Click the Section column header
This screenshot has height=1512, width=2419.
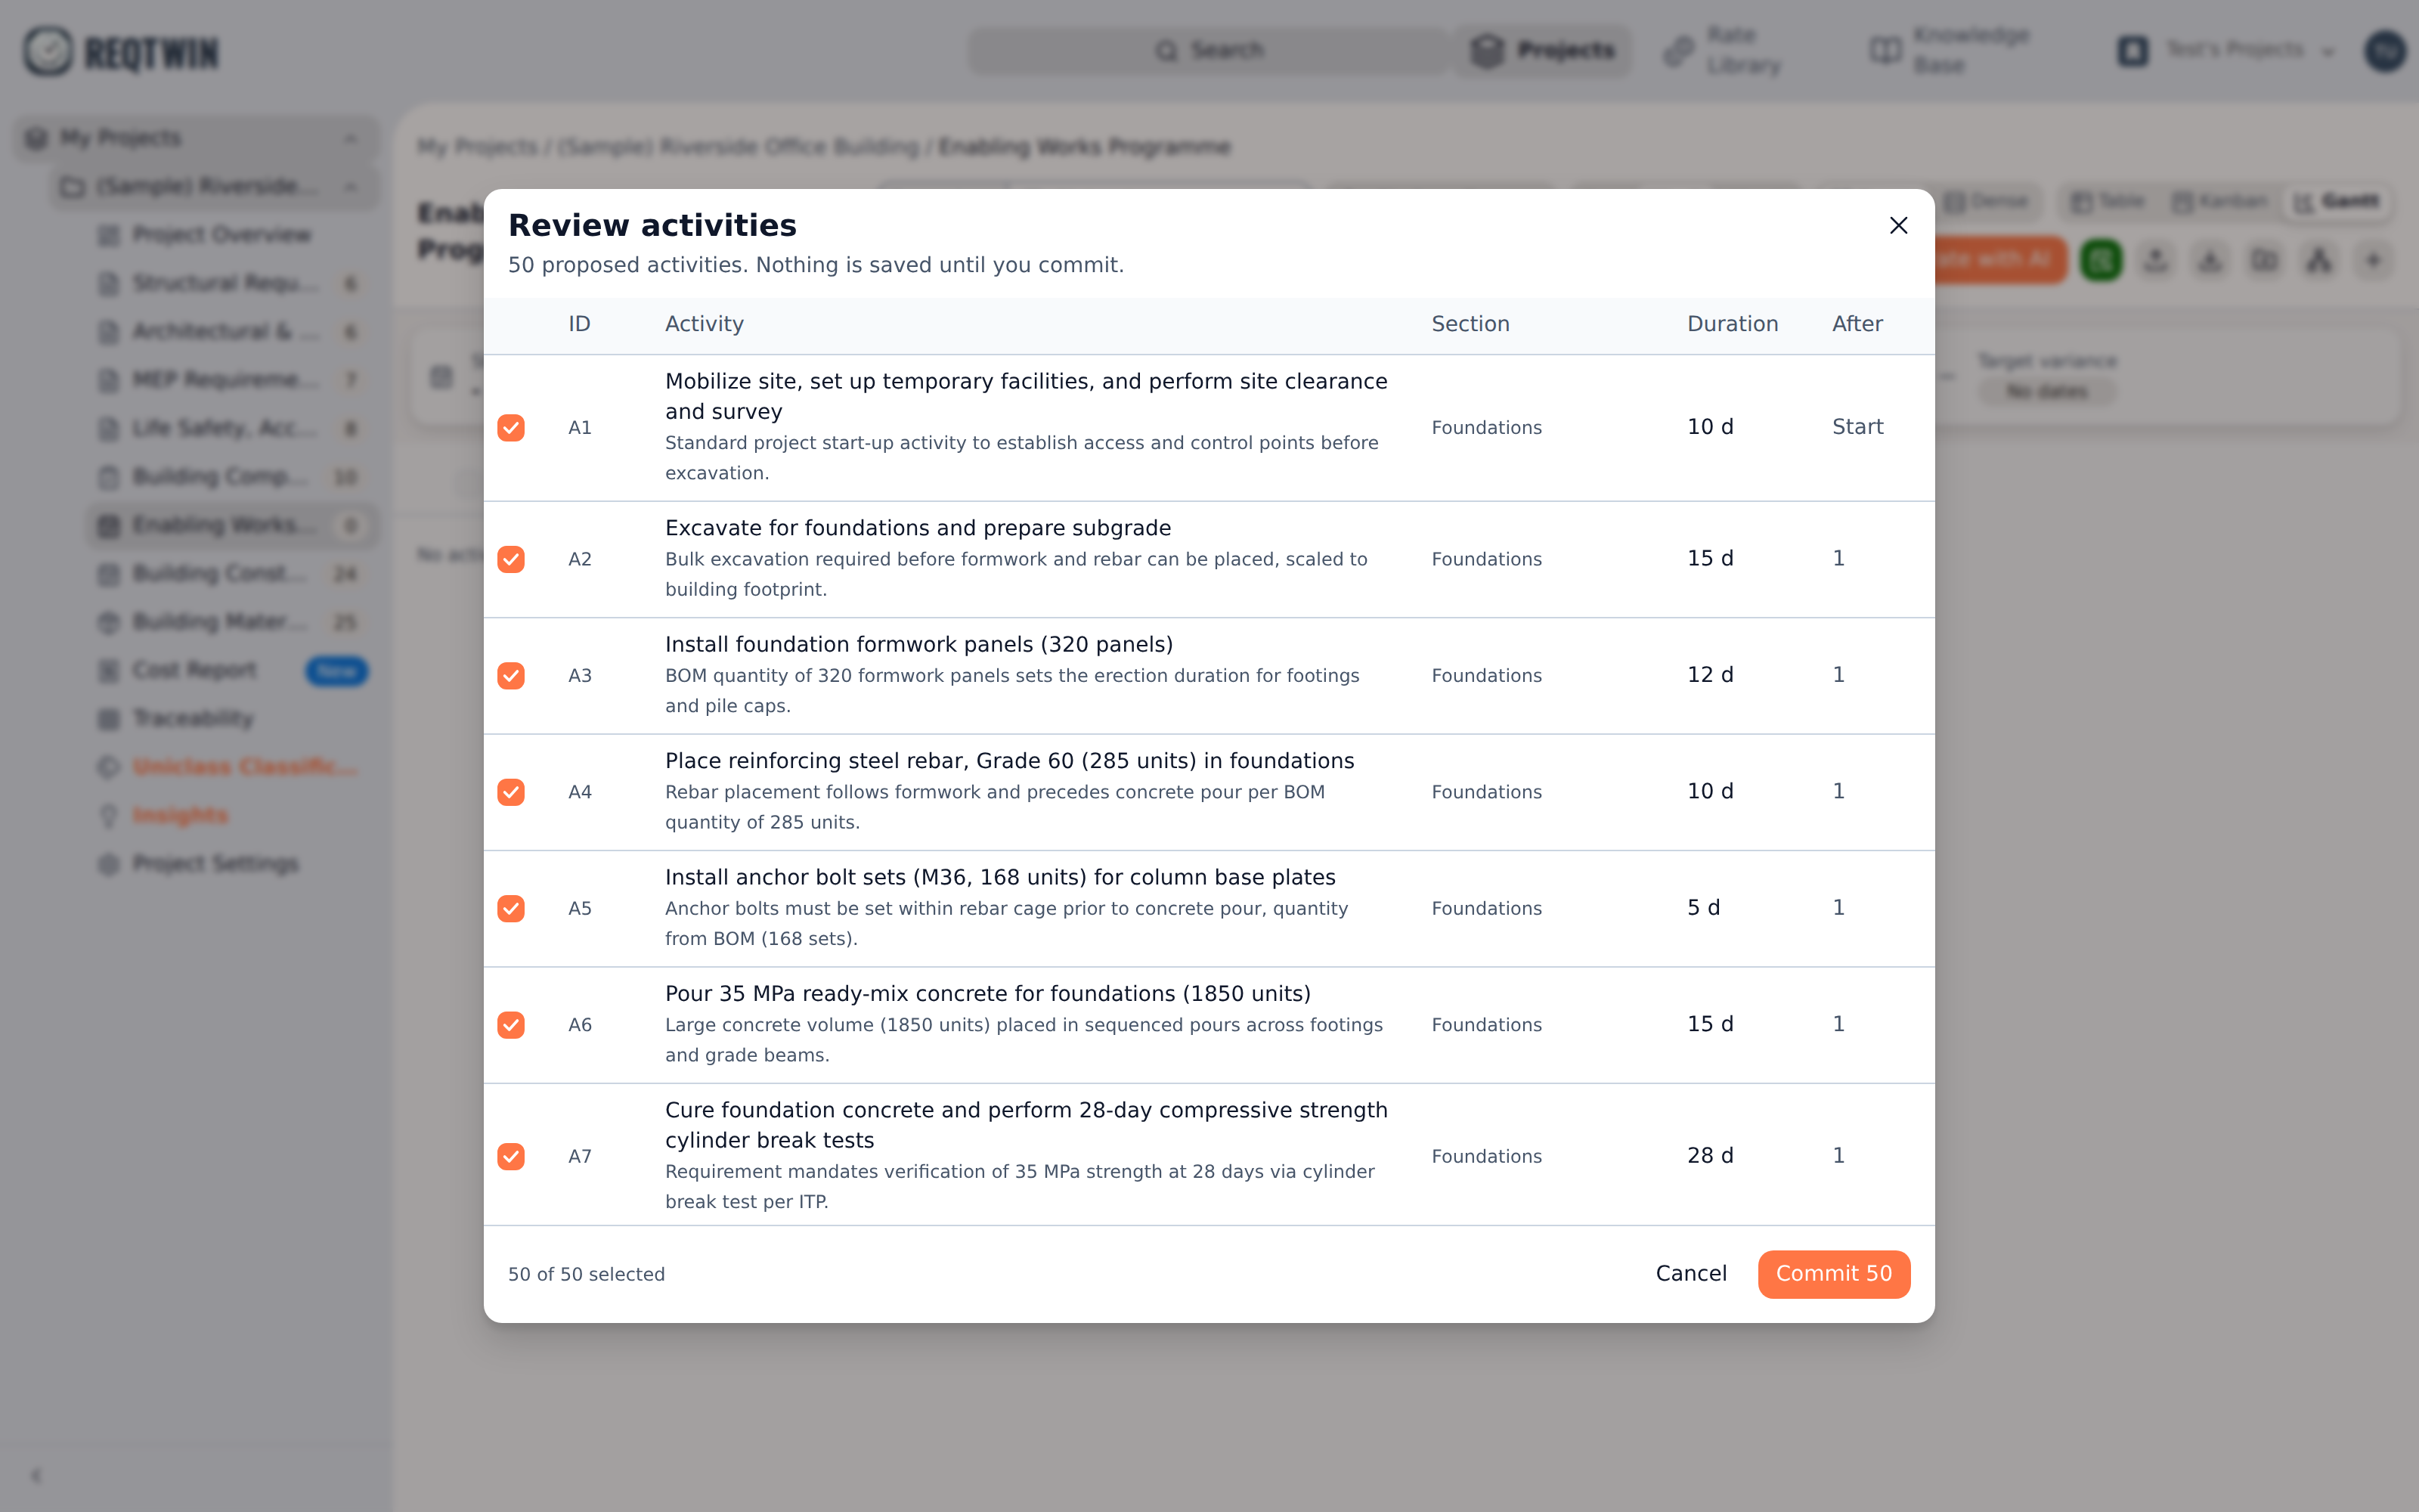[1470, 324]
